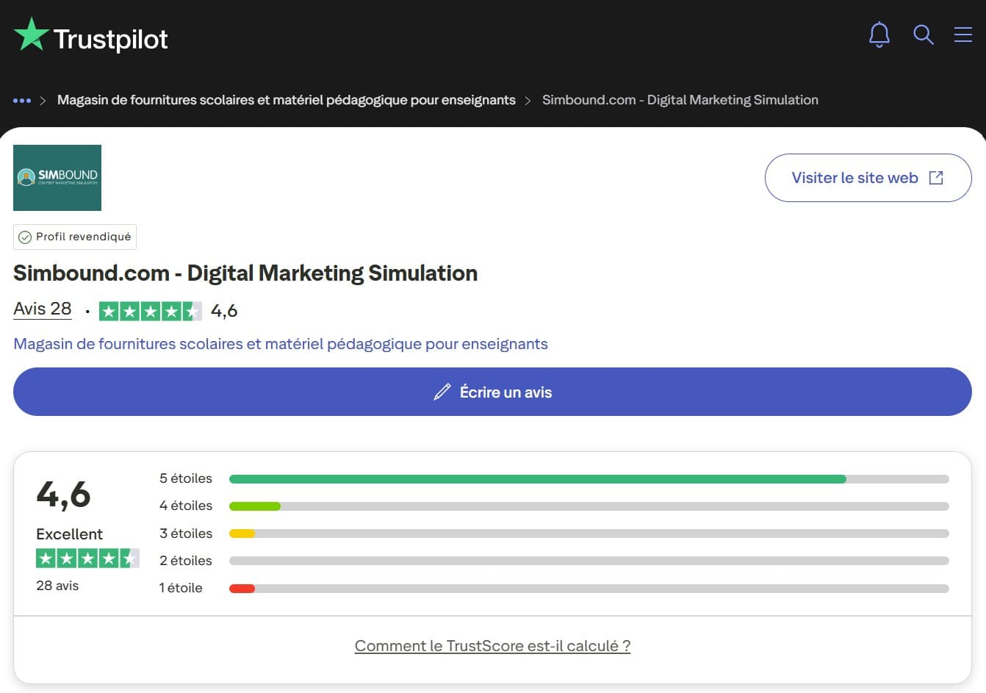Click the Écrire un avis button
986x693 pixels.
point(492,392)
